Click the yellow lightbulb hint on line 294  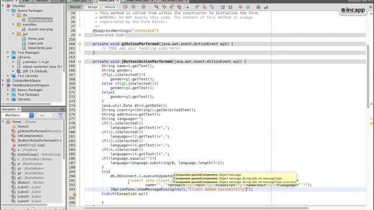point(74,194)
